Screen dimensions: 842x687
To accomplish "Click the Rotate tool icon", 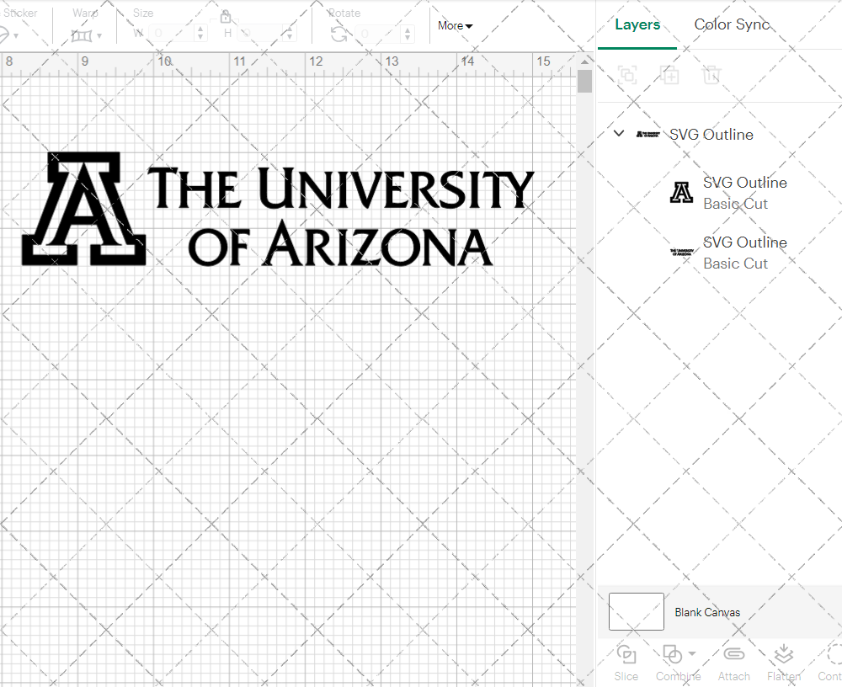I will 340,35.
